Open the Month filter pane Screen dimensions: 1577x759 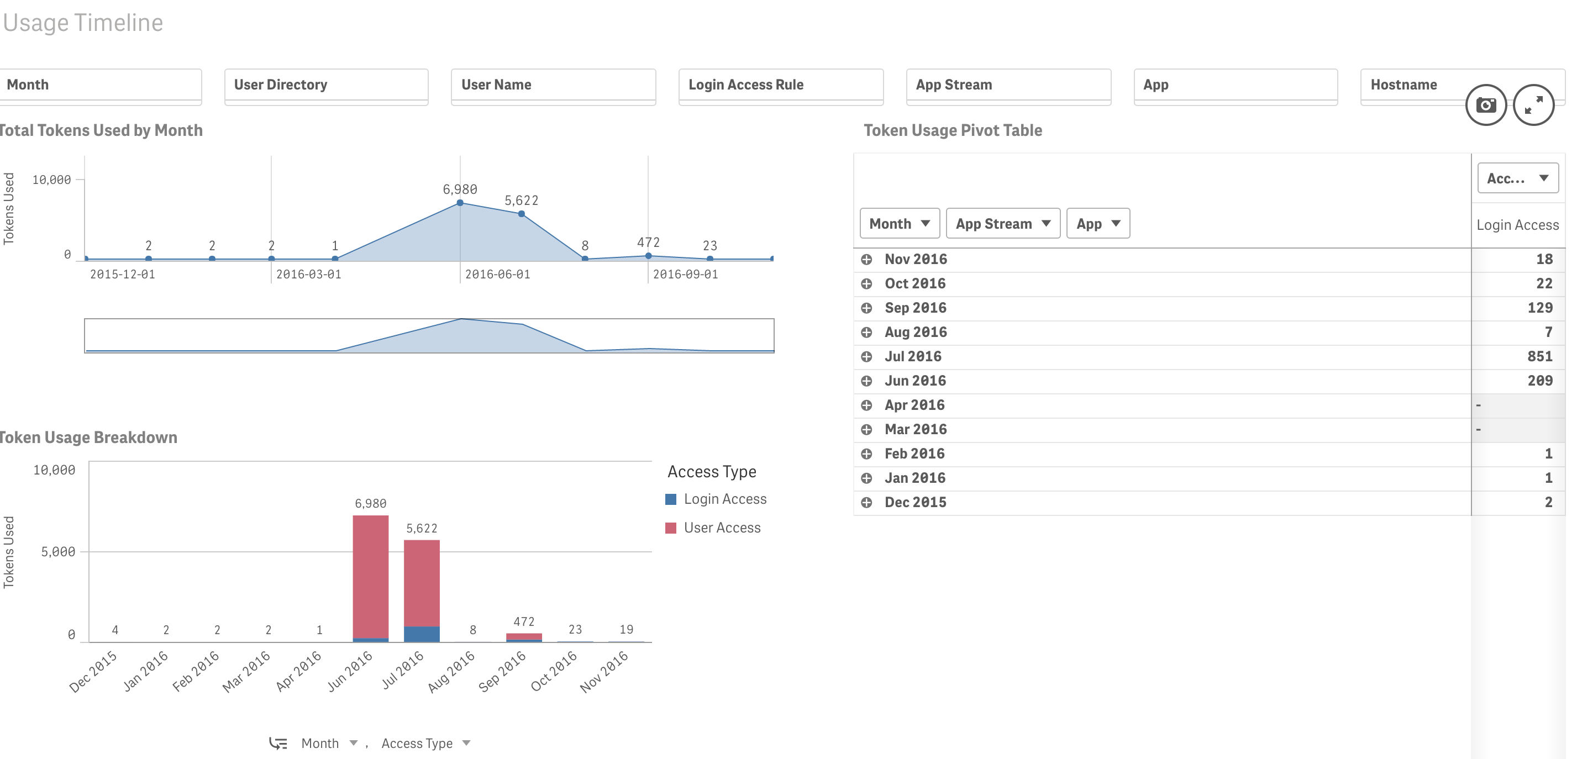tap(101, 86)
